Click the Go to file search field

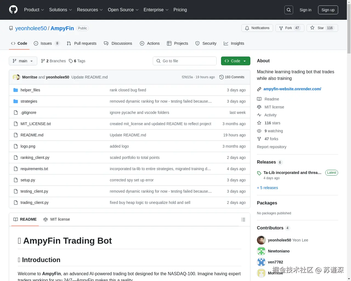tap(185, 61)
